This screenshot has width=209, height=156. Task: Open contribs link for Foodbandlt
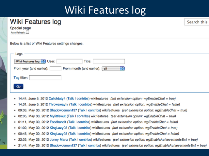[x=83, y=122]
